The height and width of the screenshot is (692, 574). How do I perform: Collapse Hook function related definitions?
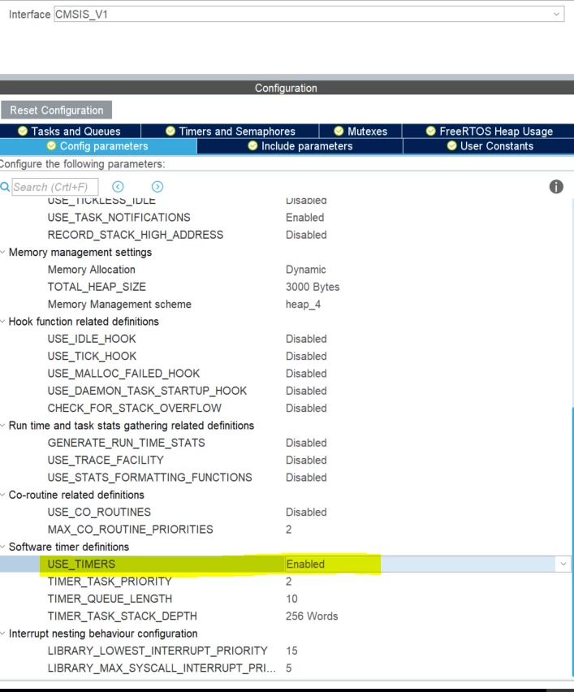point(2,322)
